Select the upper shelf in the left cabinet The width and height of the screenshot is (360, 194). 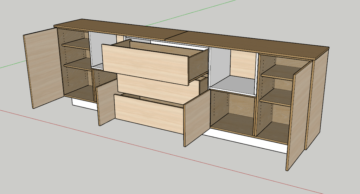76,44
